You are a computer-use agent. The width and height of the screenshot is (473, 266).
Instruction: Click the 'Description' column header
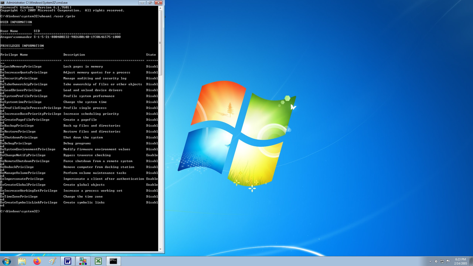pos(74,55)
